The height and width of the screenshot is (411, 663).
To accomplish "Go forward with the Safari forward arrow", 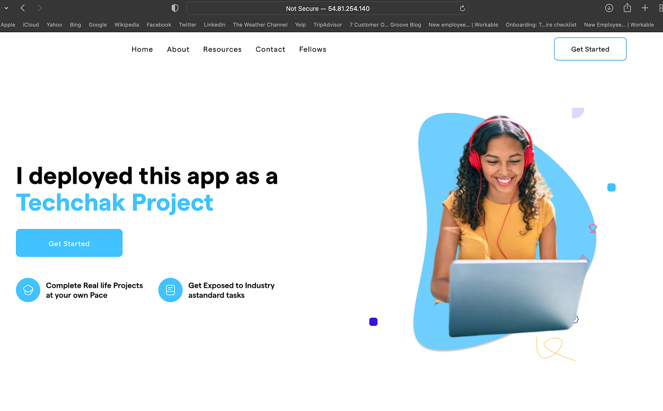I will tap(40, 8).
